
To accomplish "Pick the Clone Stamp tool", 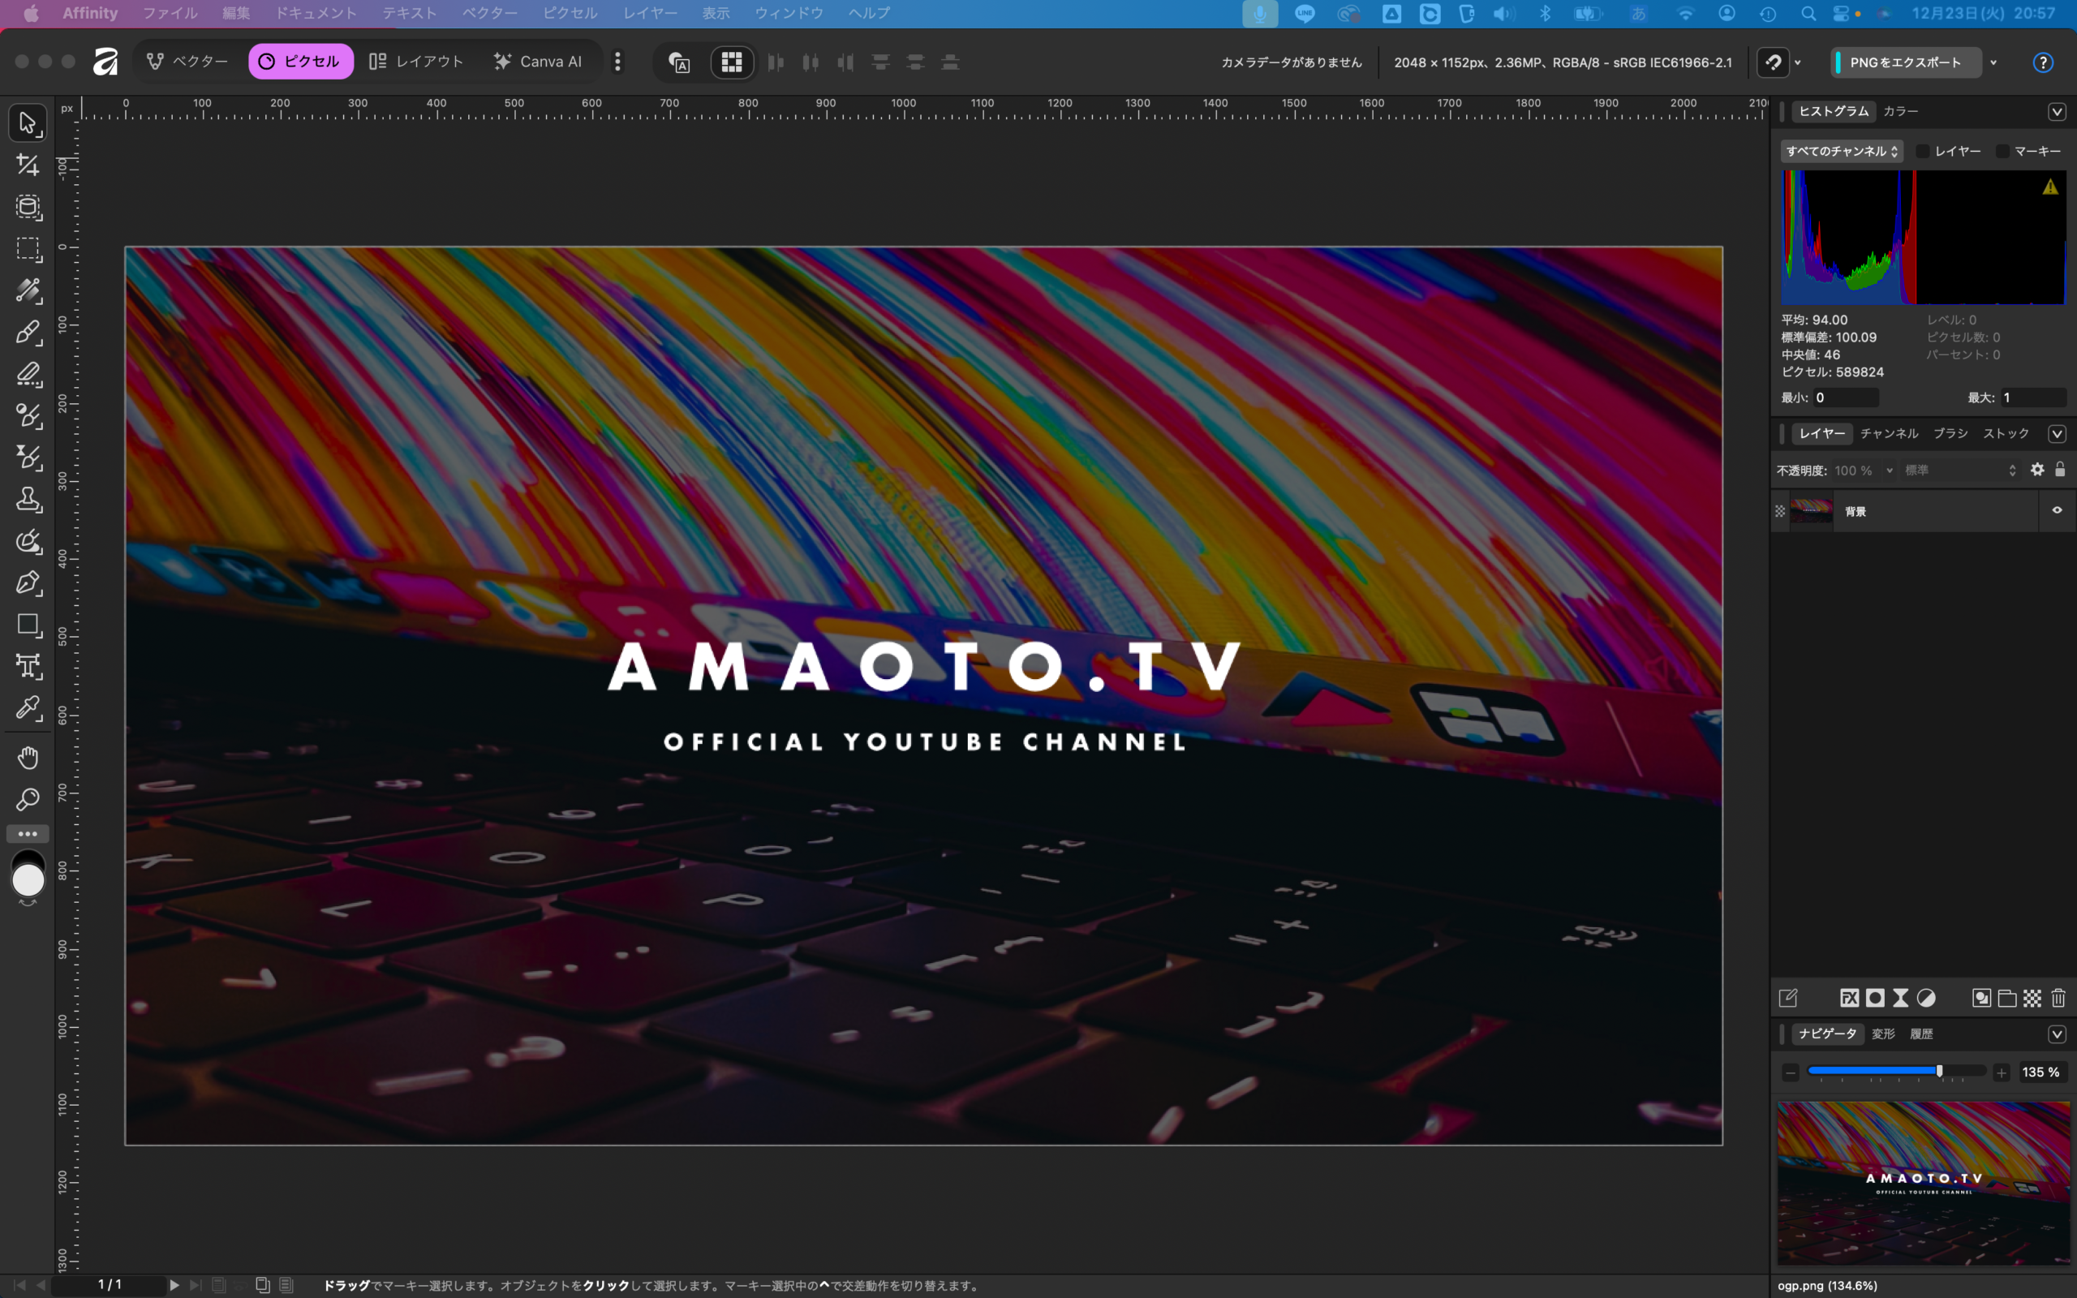I will coord(28,500).
